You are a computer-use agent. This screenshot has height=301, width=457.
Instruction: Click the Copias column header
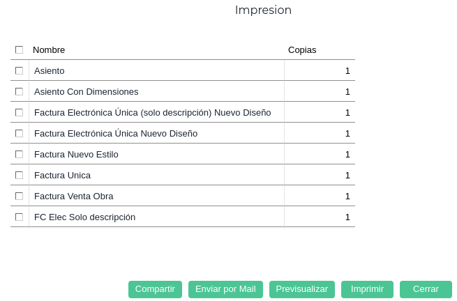point(302,49)
